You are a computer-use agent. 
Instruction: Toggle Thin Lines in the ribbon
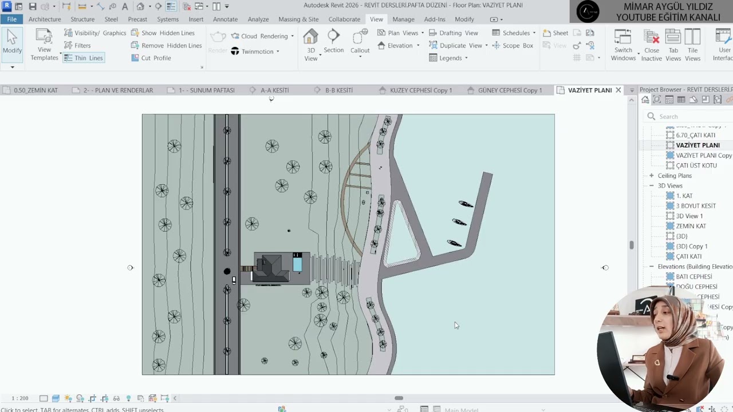[84, 58]
